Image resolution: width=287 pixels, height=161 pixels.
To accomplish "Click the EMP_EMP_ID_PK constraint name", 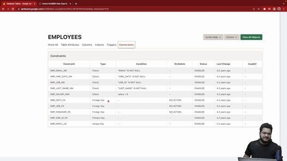I will (x=59, y=118).
